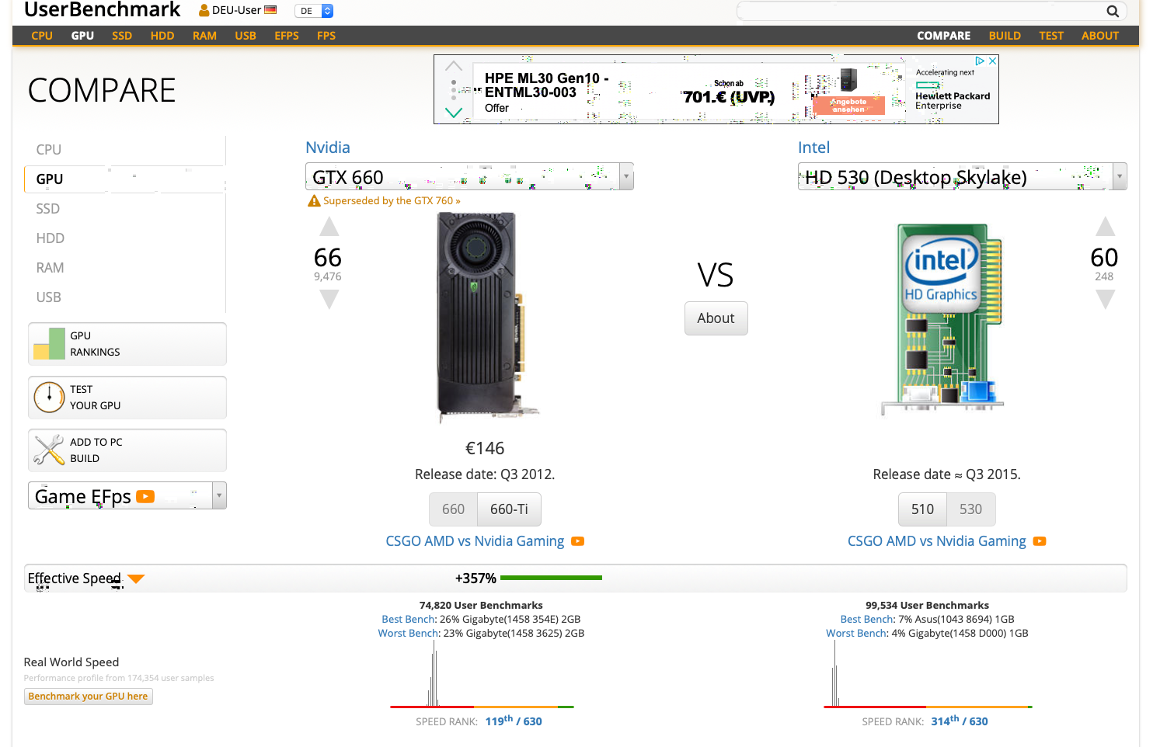Open the FPS menu in top bar

326,36
